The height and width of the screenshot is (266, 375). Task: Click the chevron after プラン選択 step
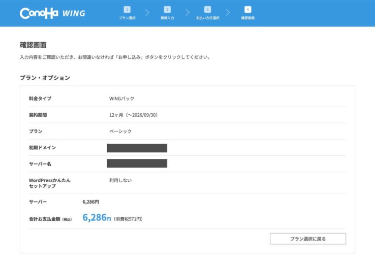[x=147, y=13]
